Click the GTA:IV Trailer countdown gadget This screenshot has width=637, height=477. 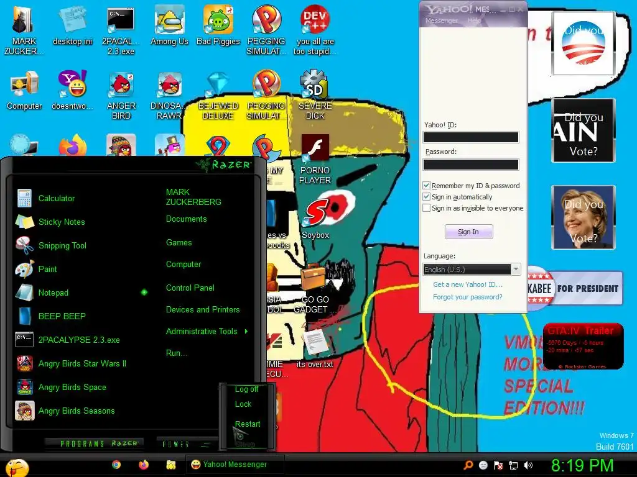pyautogui.click(x=583, y=347)
